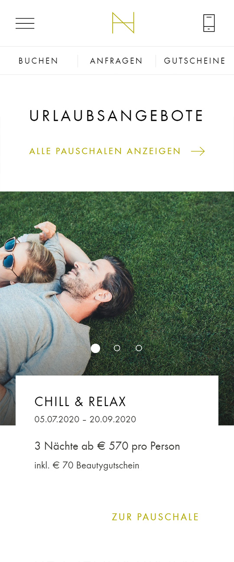Open the Buchen tab
The width and height of the screenshot is (234, 562).
pyautogui.click(x=39, y=61)
